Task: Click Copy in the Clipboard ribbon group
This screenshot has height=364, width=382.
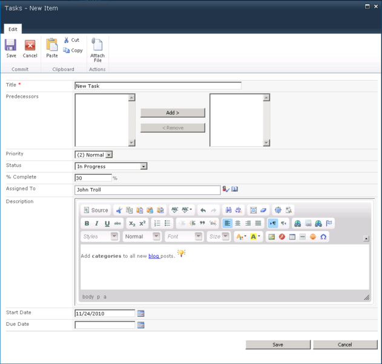Action: tap(73, 50)
